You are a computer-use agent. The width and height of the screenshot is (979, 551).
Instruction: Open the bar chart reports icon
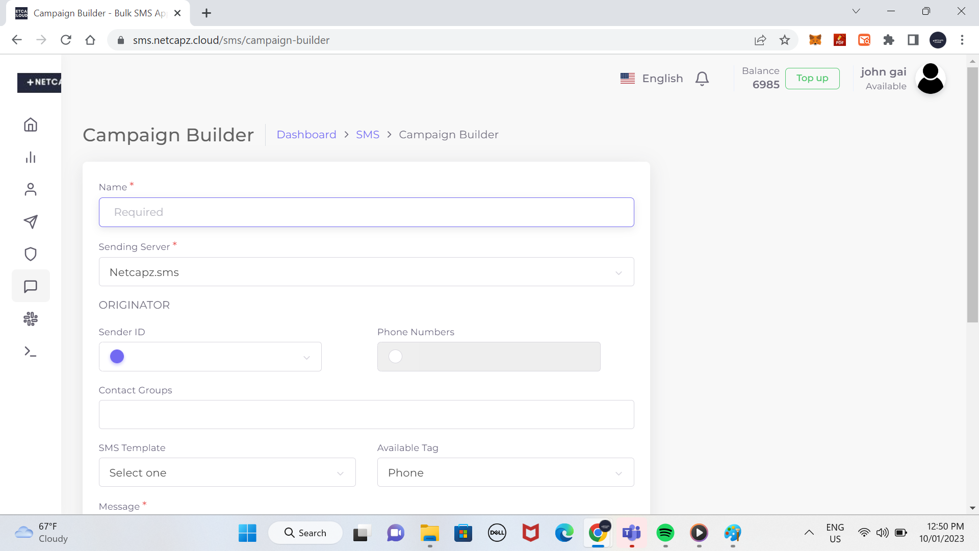[x=31, y=157]
